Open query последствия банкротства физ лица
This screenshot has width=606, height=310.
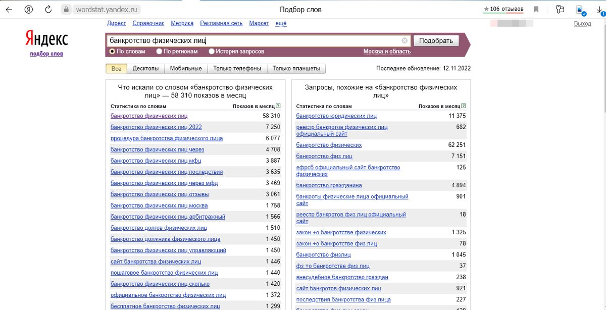tap(343, 299)
